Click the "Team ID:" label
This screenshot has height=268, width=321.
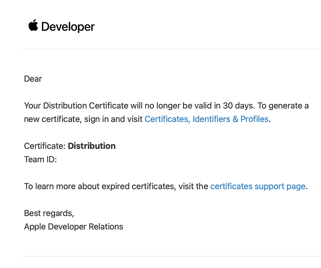coord(40,160)
